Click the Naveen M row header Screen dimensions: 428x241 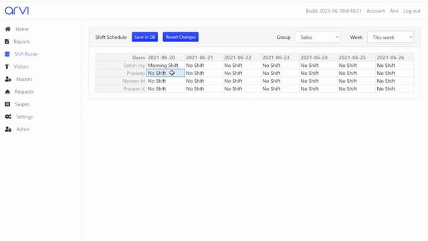[x=121, y=81]
